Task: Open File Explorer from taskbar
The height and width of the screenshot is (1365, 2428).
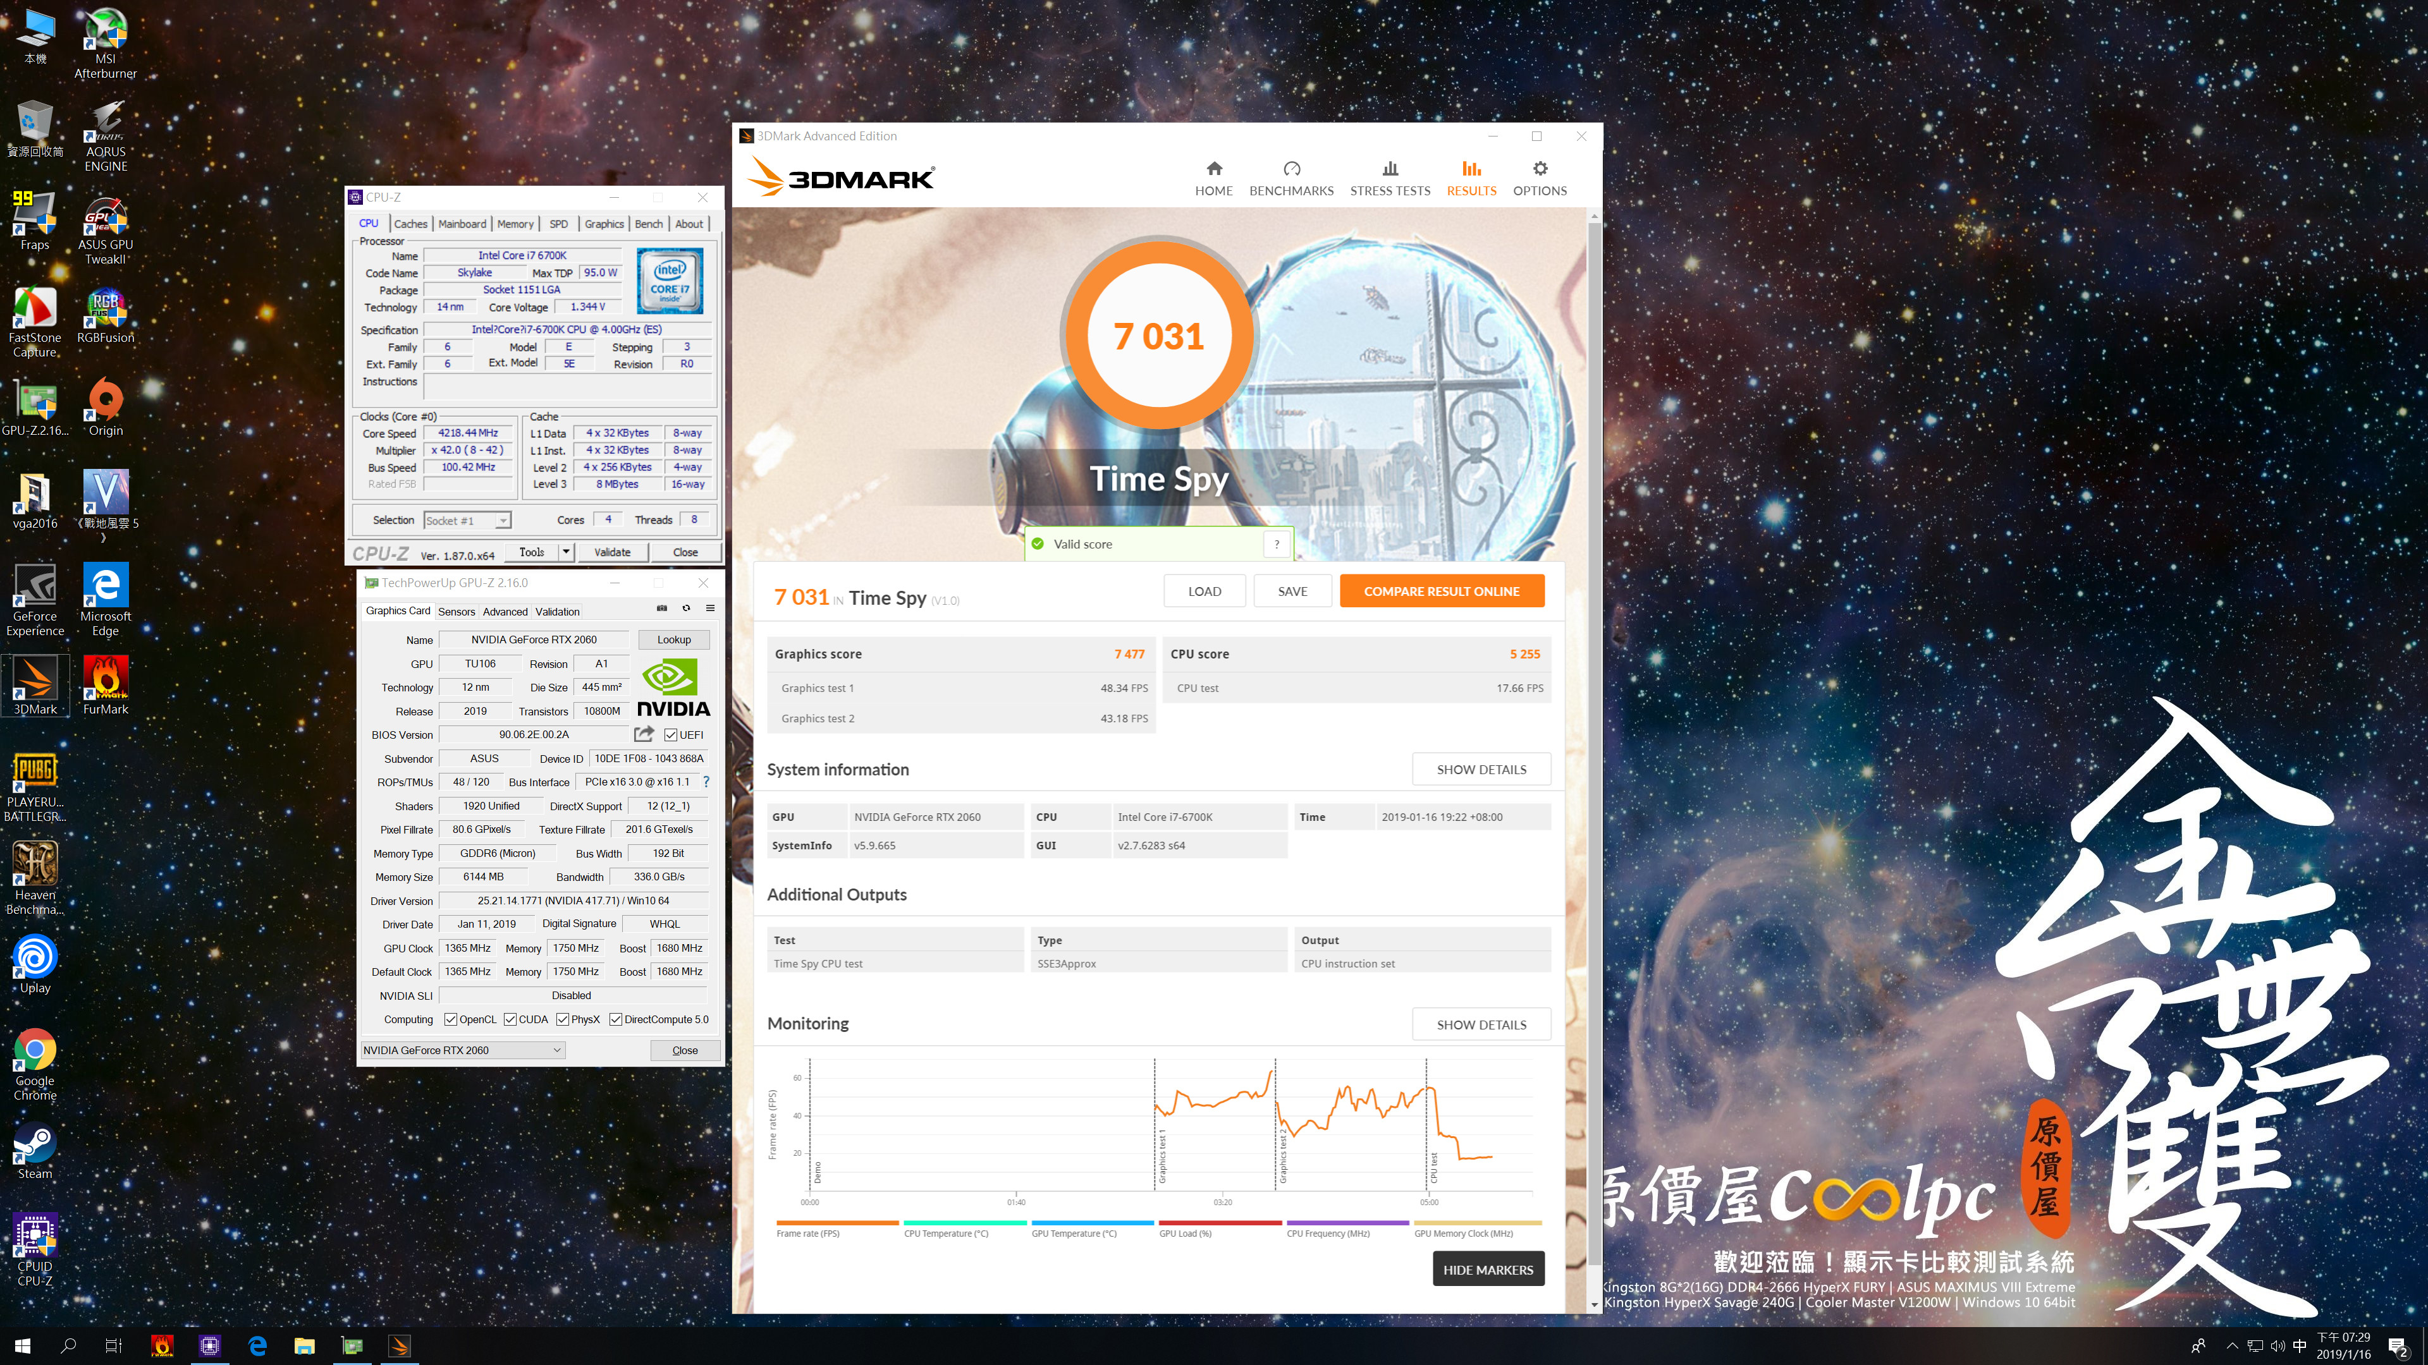Action: [304, 1345]
